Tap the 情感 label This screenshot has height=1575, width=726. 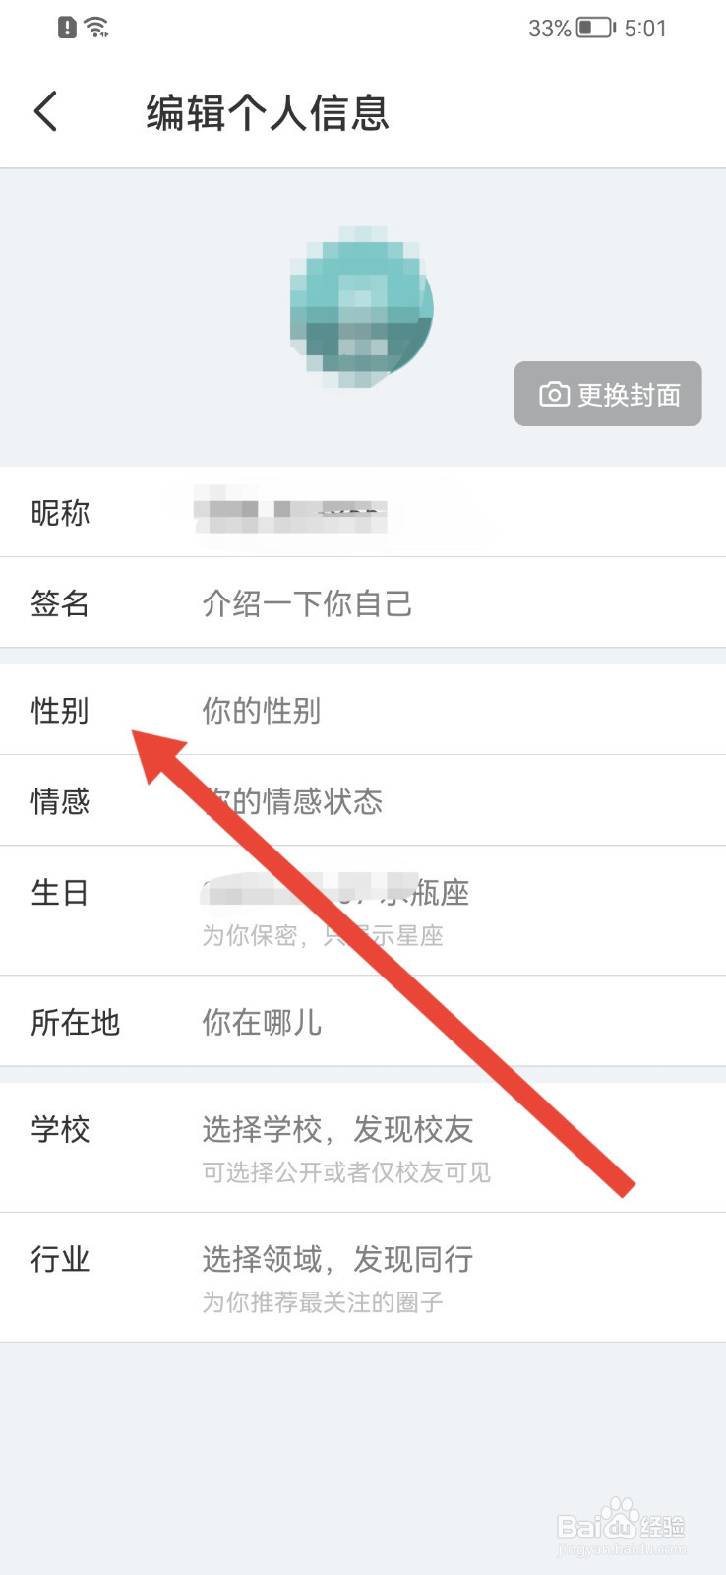click(60, 800)
